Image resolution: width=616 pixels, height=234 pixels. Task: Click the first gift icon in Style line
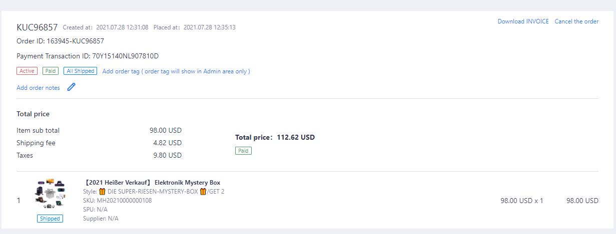tap(102, 192)
